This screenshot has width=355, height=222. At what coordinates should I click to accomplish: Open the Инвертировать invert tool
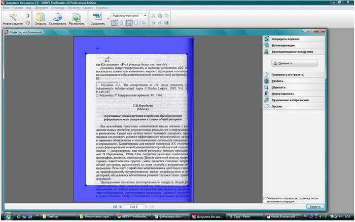(282, 94)
